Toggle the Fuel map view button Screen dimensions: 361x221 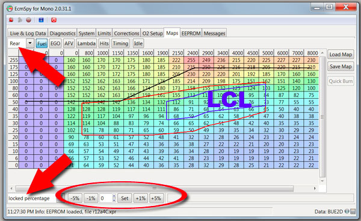[42, 43]
